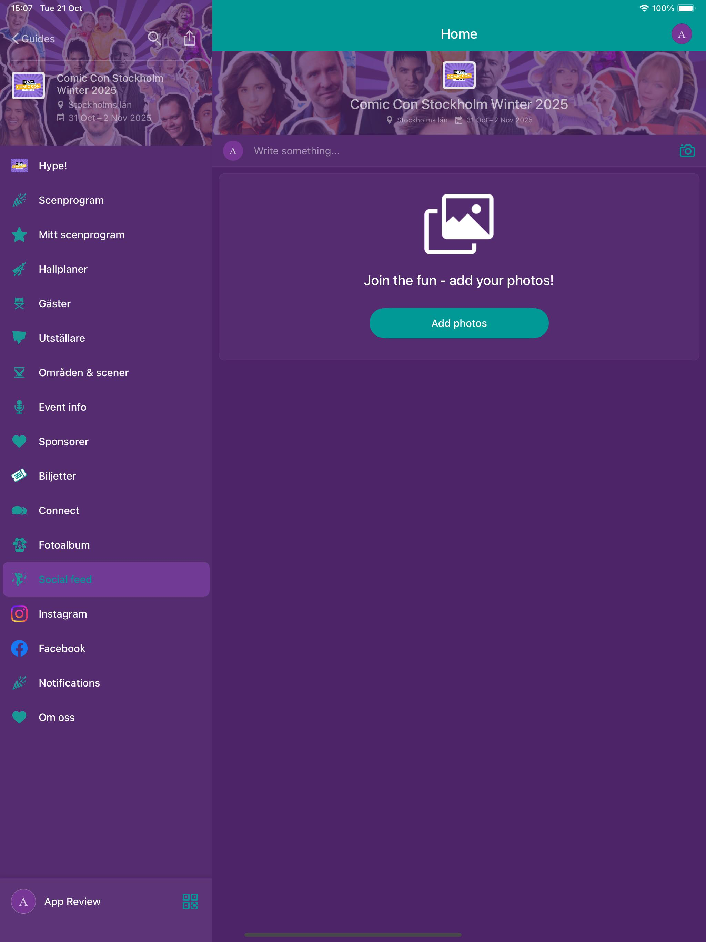706x942 pixels.
Task: Click the Write something input field
Action: (459, 151)
